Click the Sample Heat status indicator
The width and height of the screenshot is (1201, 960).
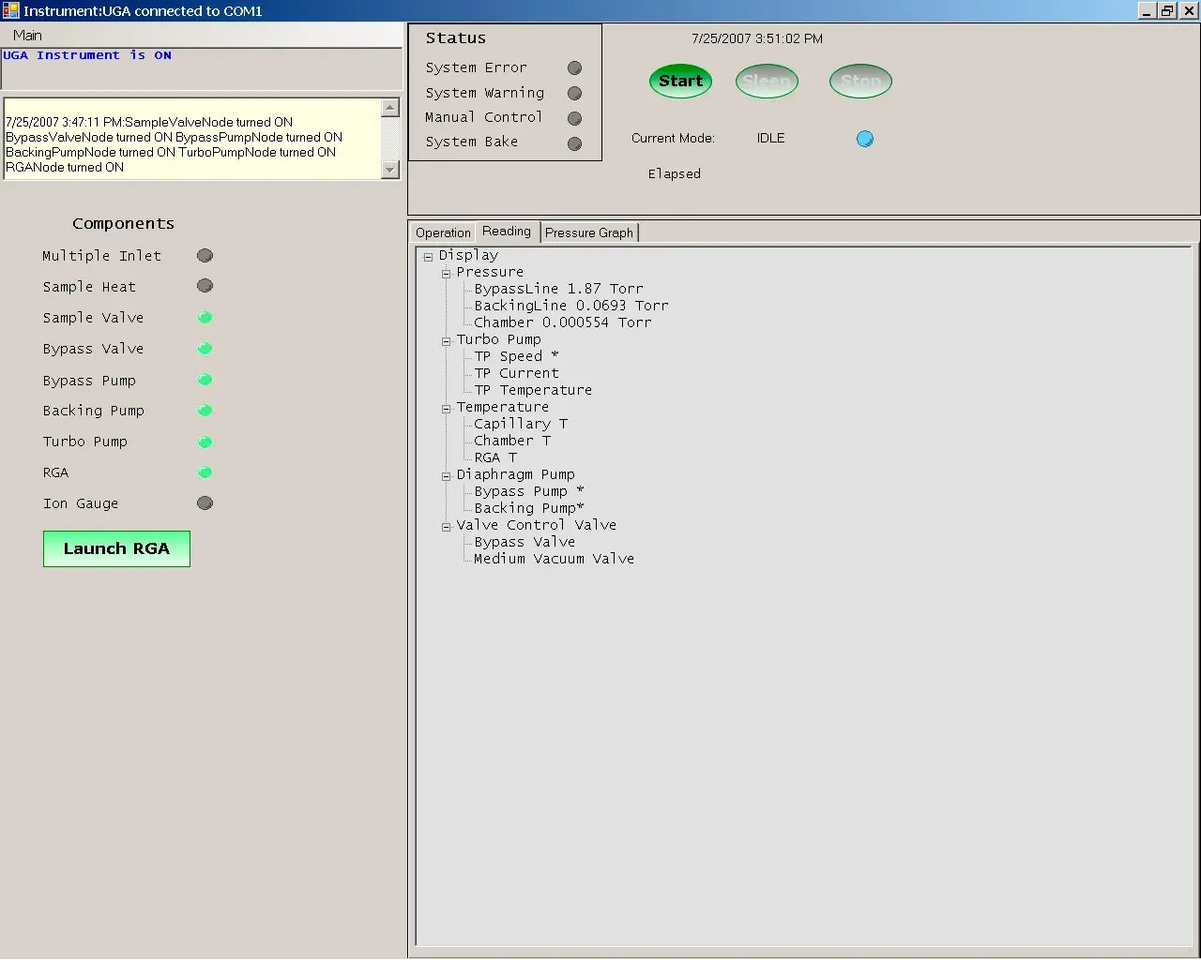205,286
